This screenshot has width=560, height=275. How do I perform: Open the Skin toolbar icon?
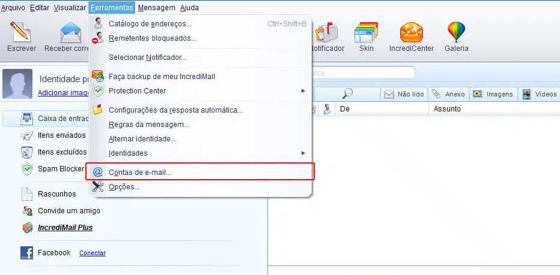pyautogui.click(x=366, y=32)
